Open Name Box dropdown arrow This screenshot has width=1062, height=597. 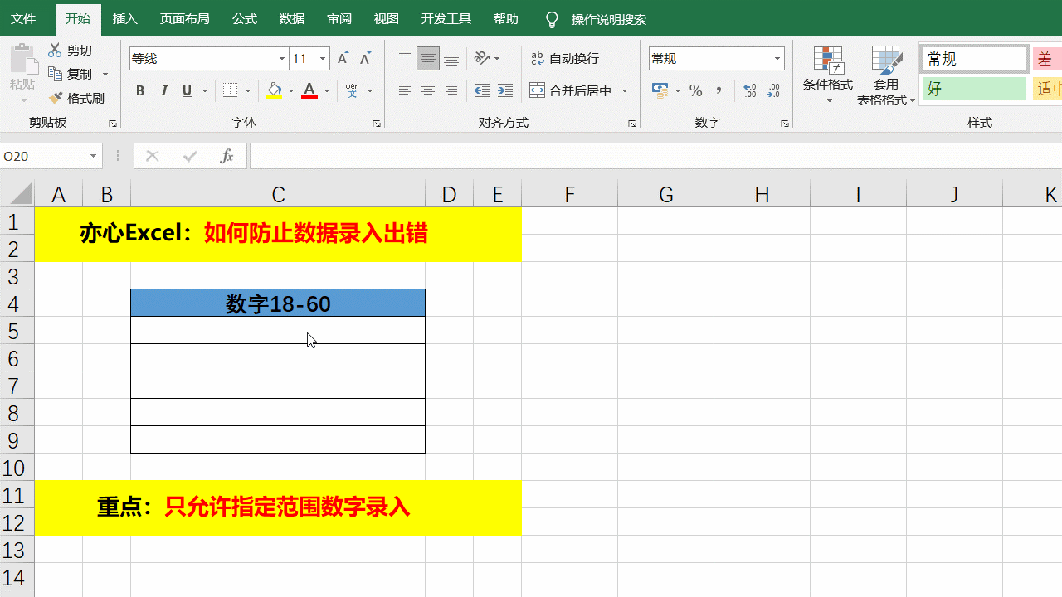[93, 156]
